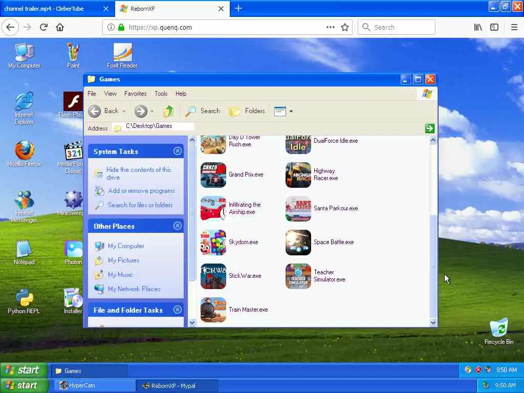Open the Installer desktop icon

pos(73,301)
